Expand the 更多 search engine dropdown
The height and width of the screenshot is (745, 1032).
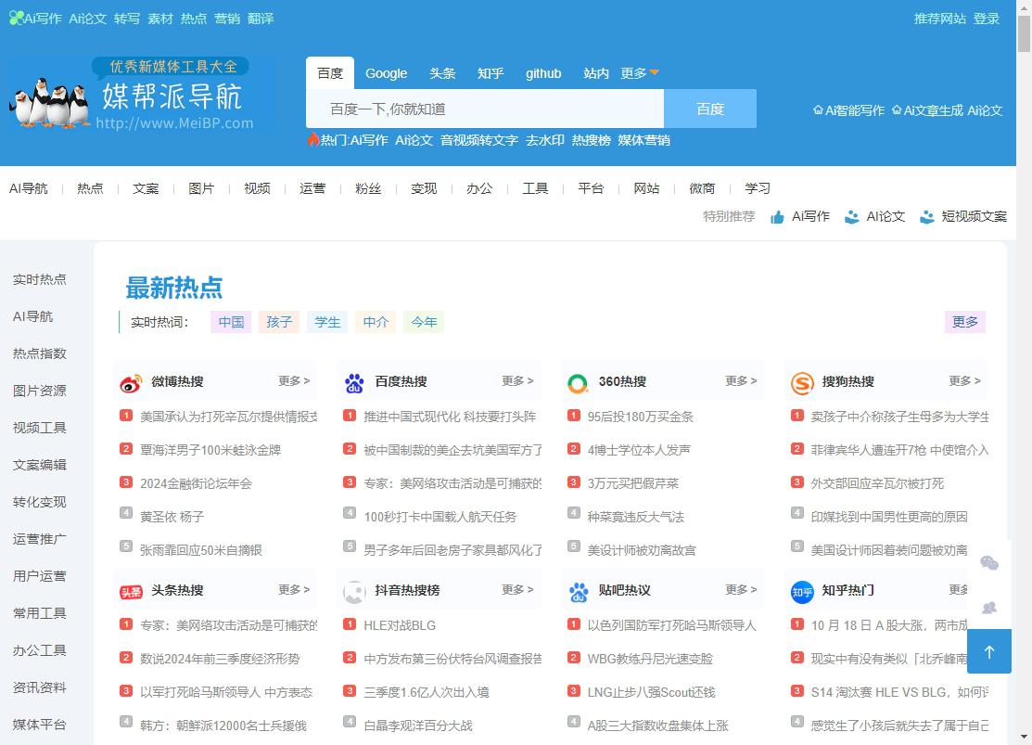pyautogui.click(x=639, y=73)
